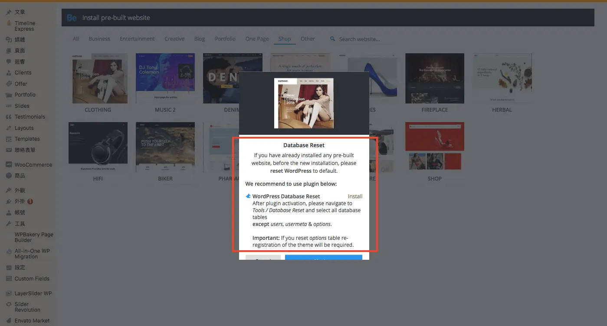Click the magnifier icon by Search website
Screen dimensions: 607x326
pos(333,39)
